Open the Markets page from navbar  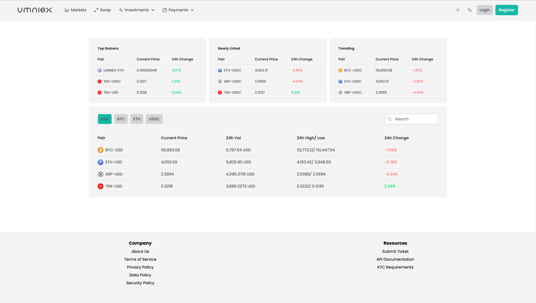(x=75, y=10)
